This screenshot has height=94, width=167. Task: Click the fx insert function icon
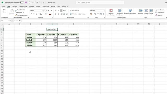(20, 21)
